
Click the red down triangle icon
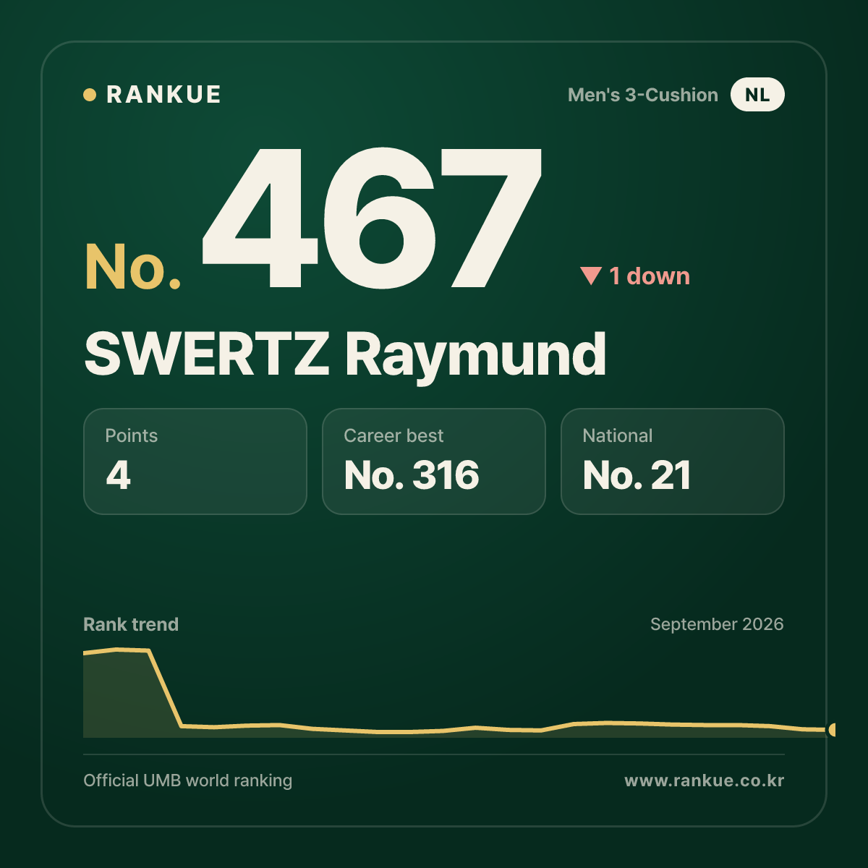click(x=591, y=276)
